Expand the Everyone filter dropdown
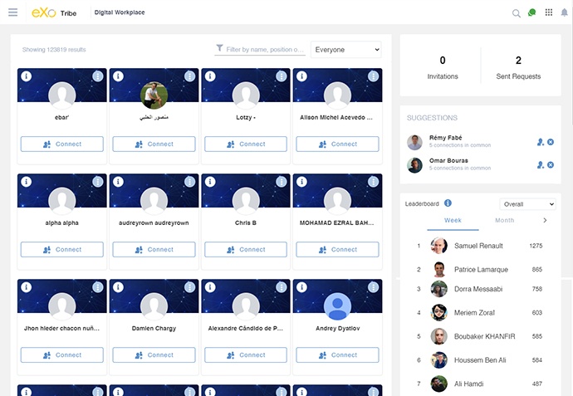 tap(345, 50)
